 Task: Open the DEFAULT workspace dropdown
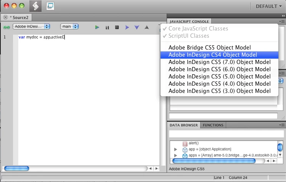(x=269, y=6)
